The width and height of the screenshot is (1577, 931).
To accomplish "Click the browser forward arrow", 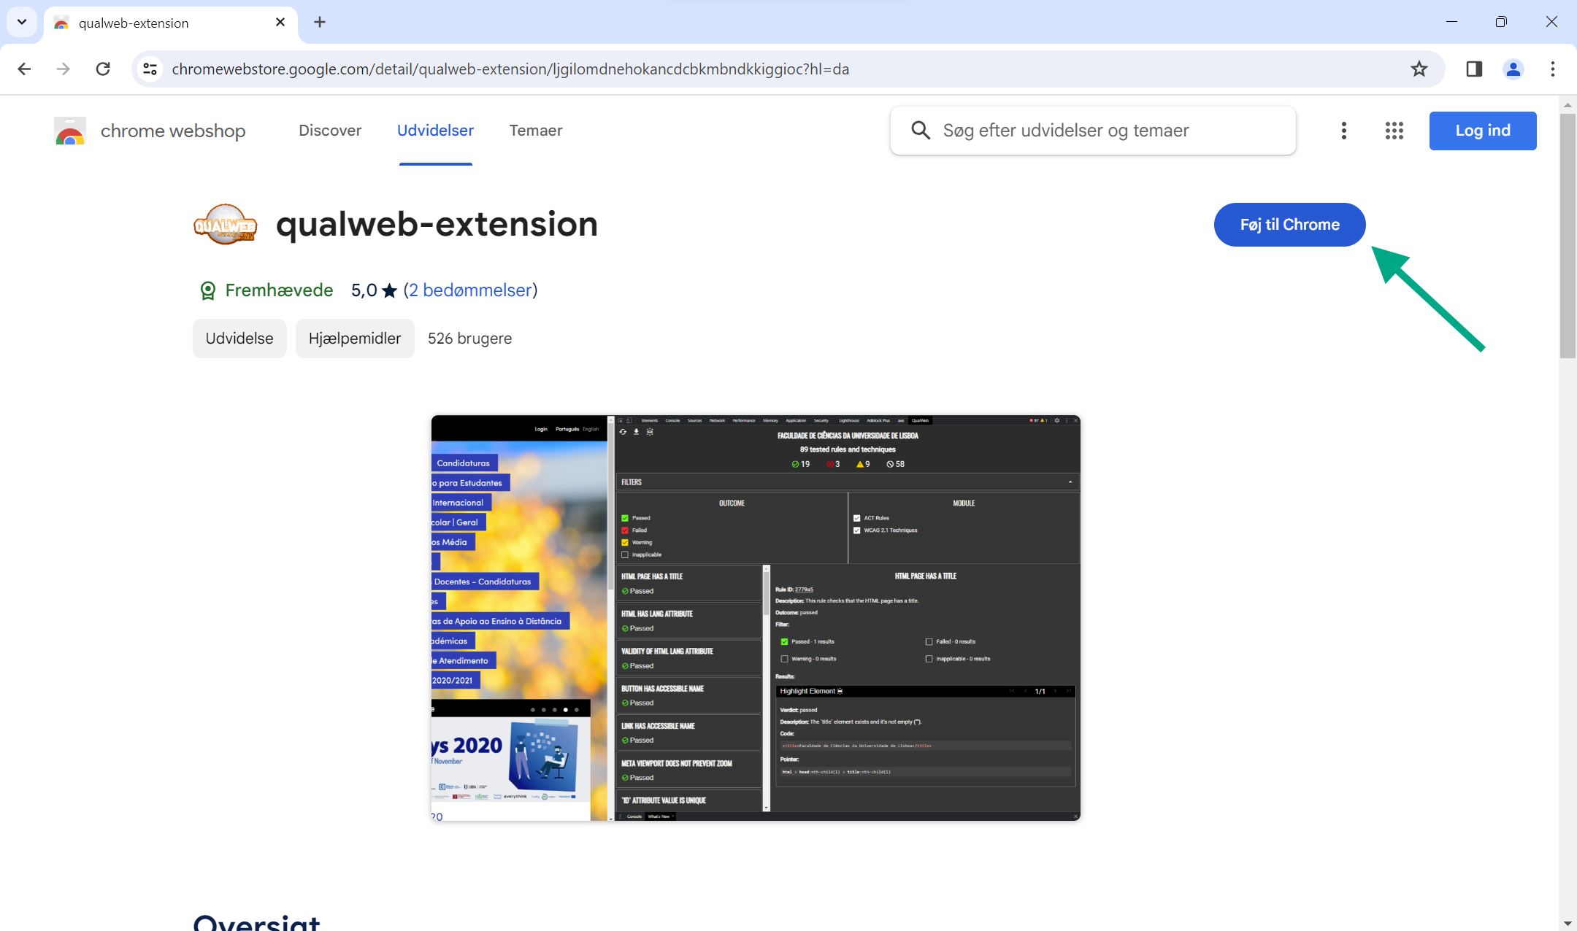I will (x=64, y=69).
